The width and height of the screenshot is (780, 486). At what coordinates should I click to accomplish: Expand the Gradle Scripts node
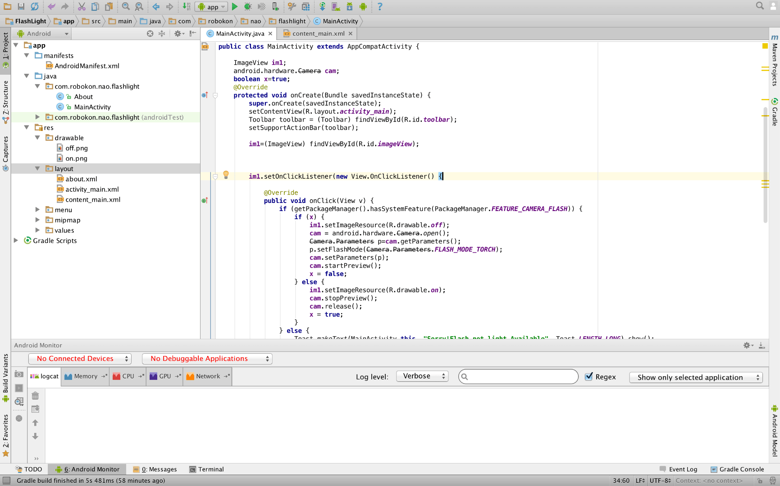17,240
